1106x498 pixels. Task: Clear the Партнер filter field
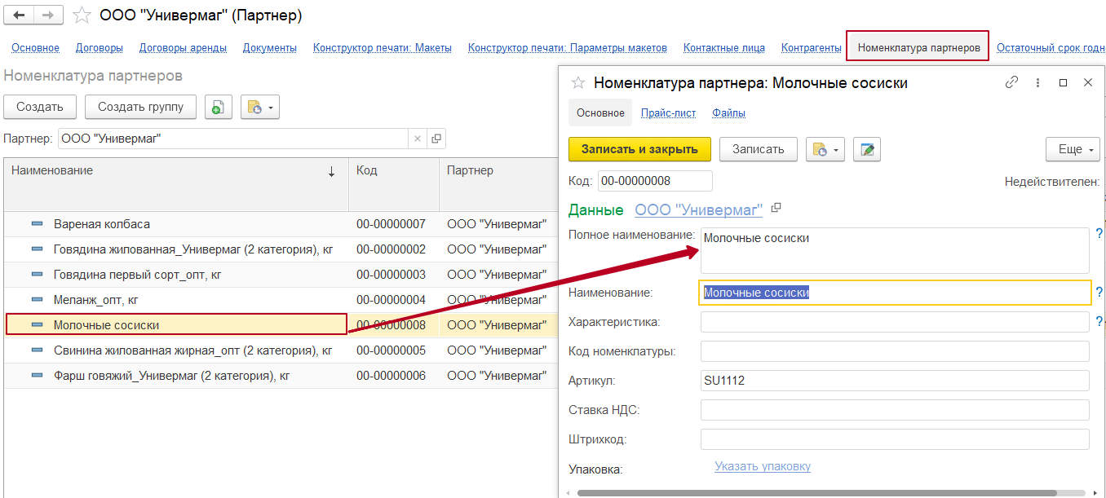[418, 139]
